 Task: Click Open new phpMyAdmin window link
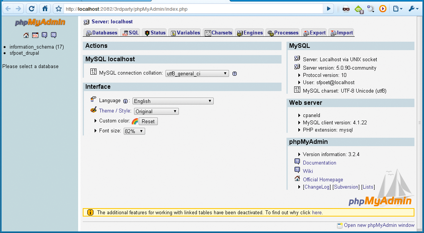click(379, 225)
